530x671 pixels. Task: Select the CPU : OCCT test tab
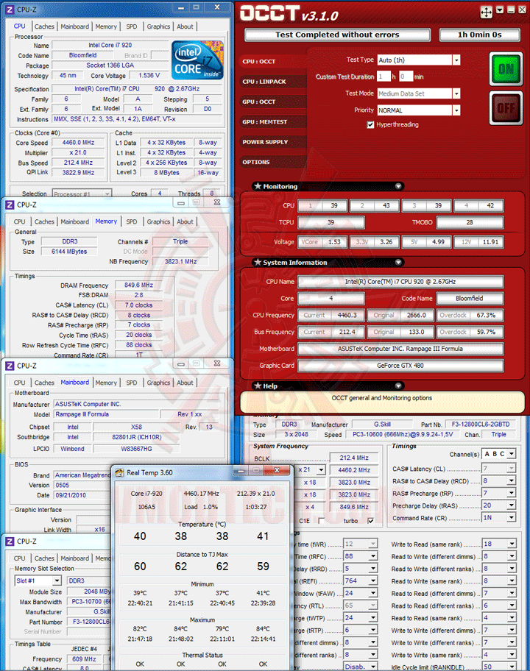pyautogui.click(x=272, y=61)
